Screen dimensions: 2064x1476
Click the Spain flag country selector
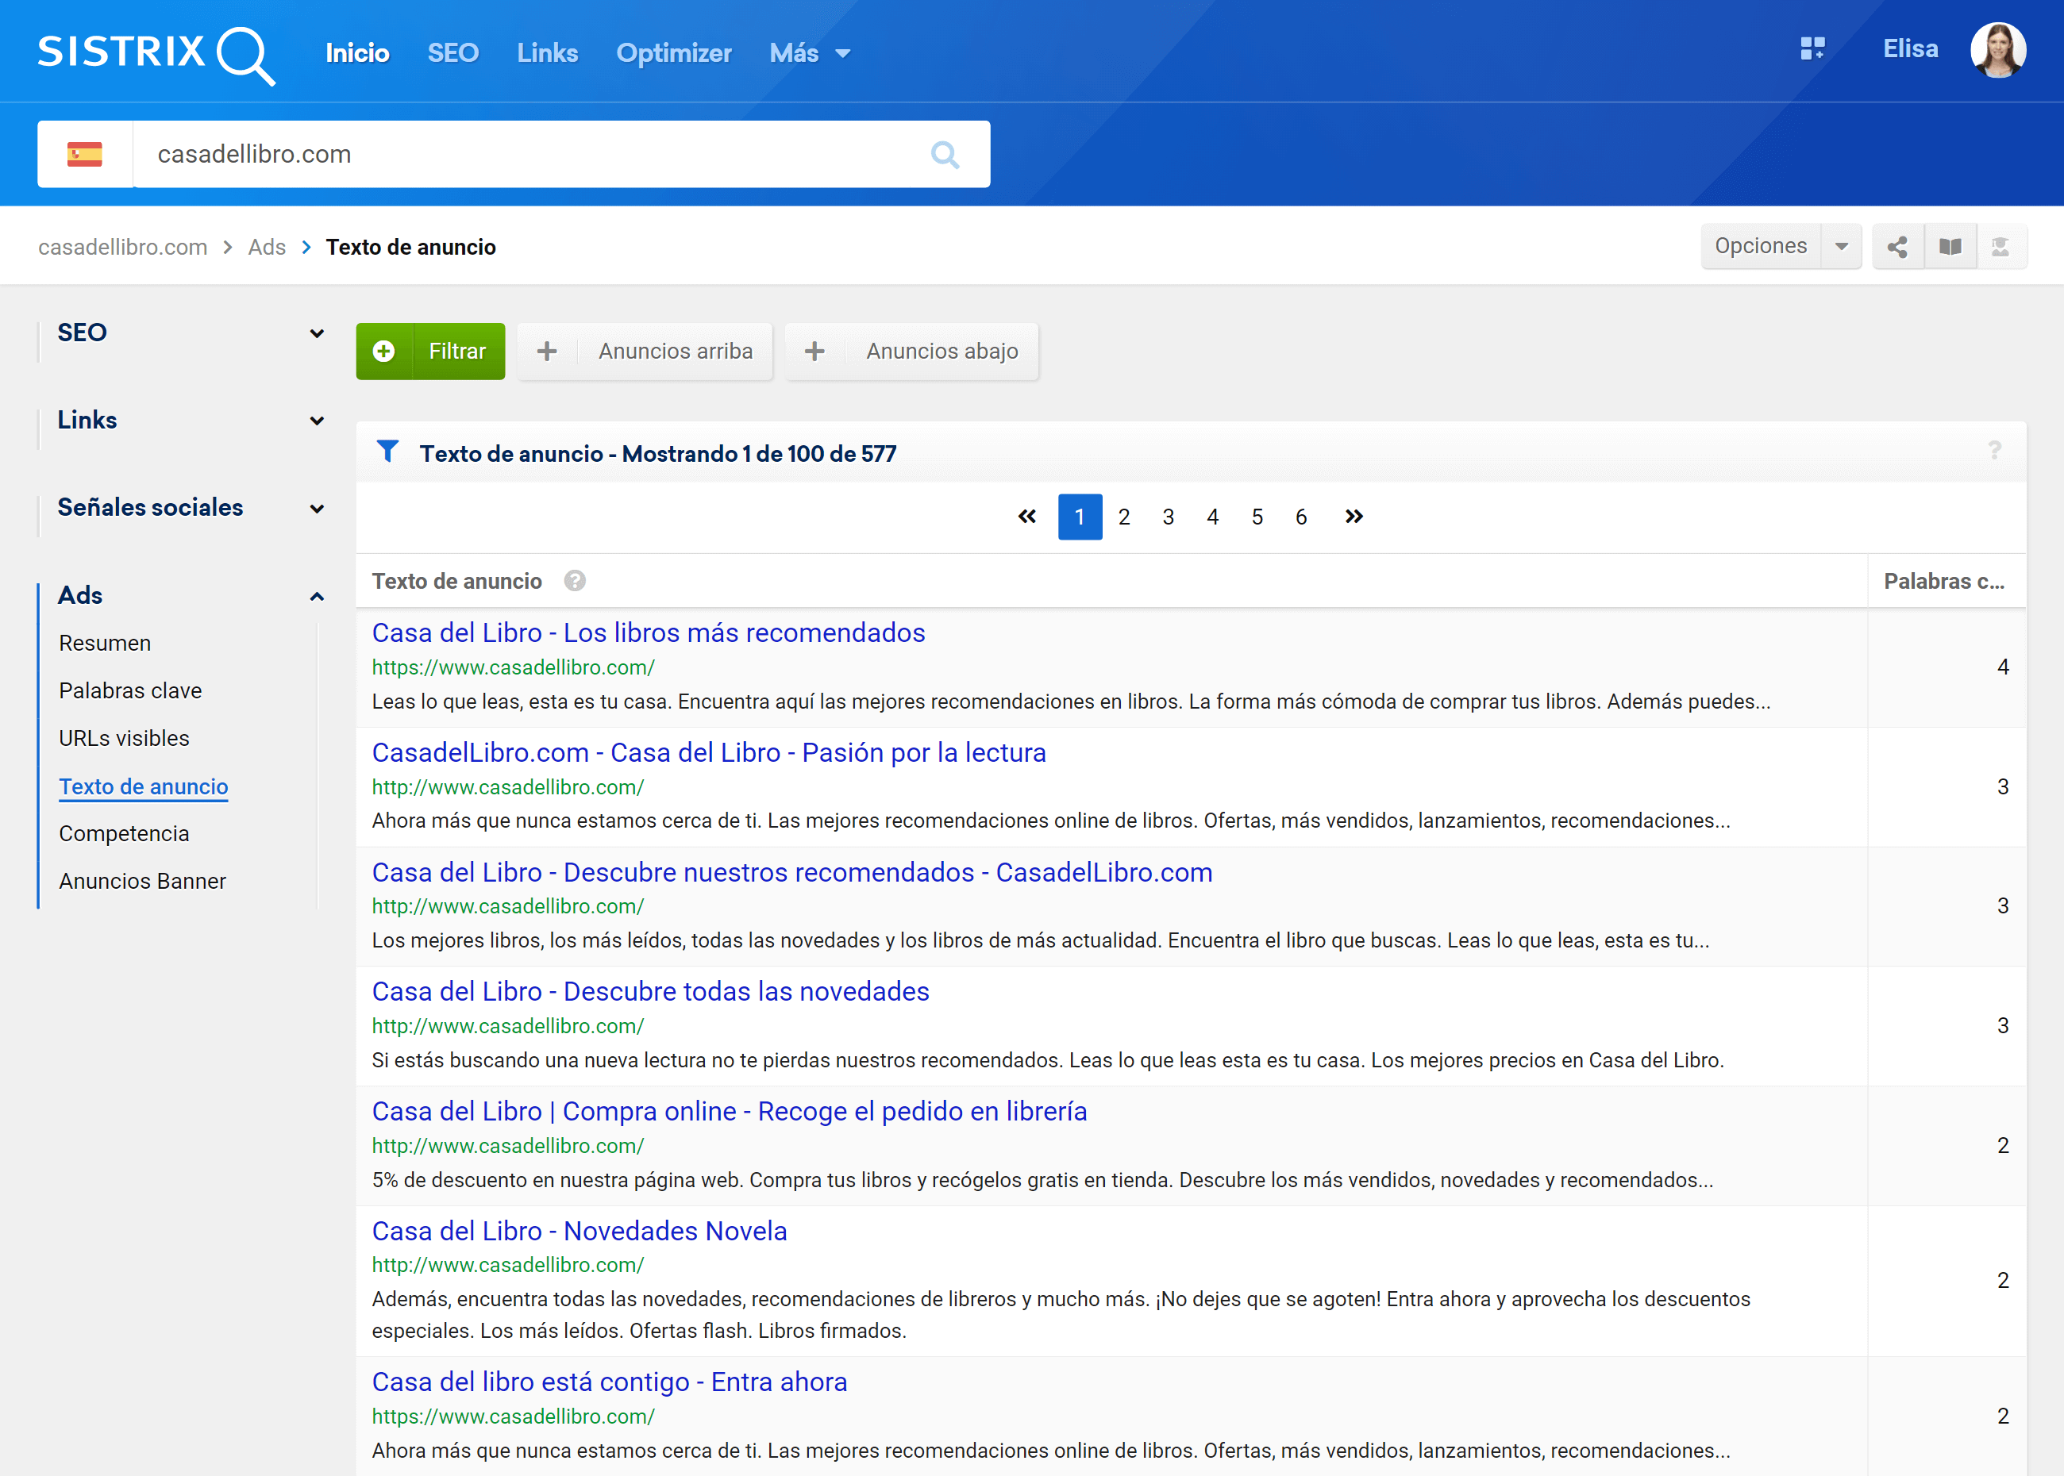(x=85, y=155)
